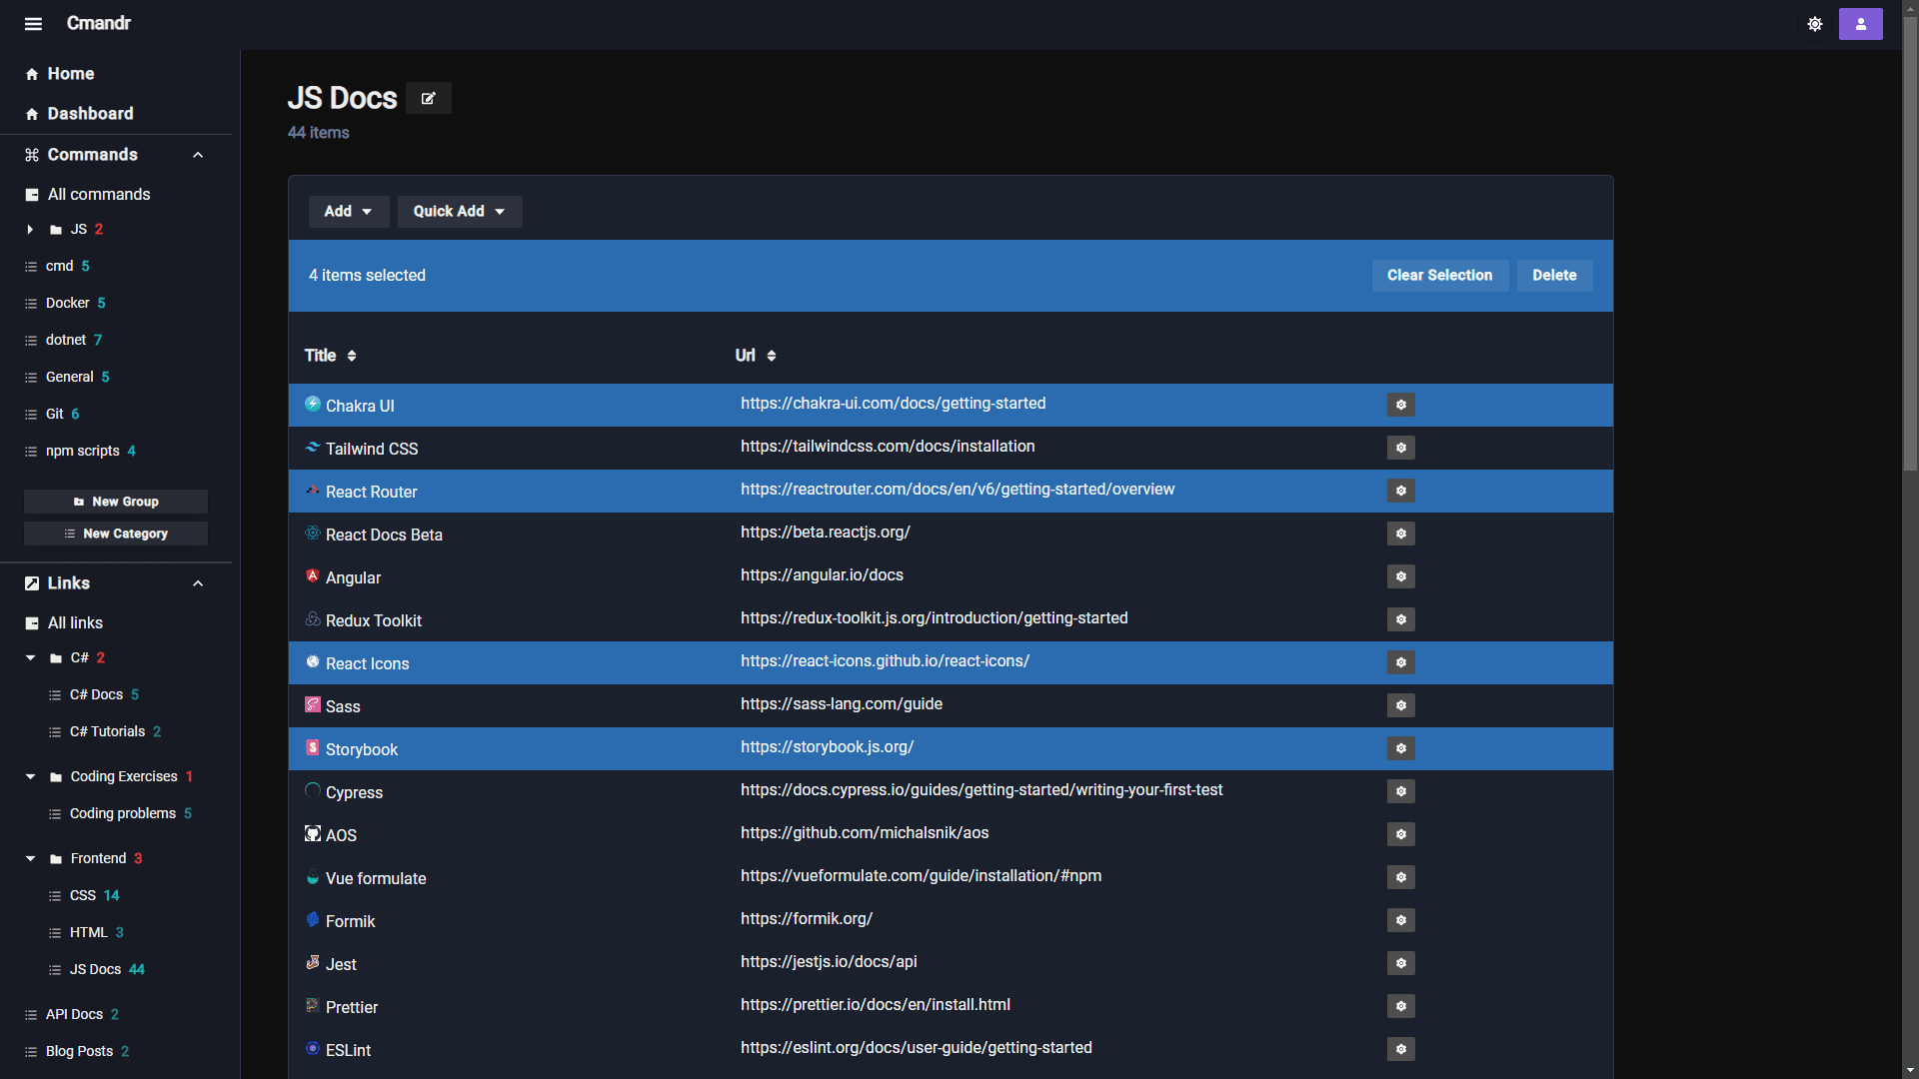This screenshot has width=1919, height=1079.
Task: Open settings gear for the Angular row
Action: point(1400,576)
